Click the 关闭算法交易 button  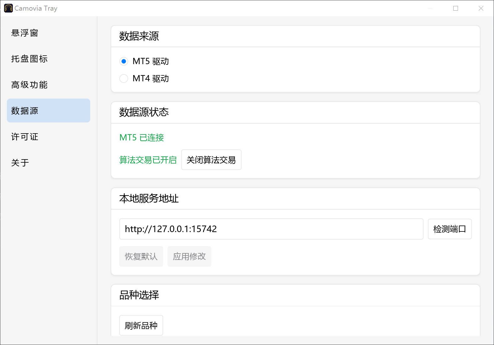(211, 160)
